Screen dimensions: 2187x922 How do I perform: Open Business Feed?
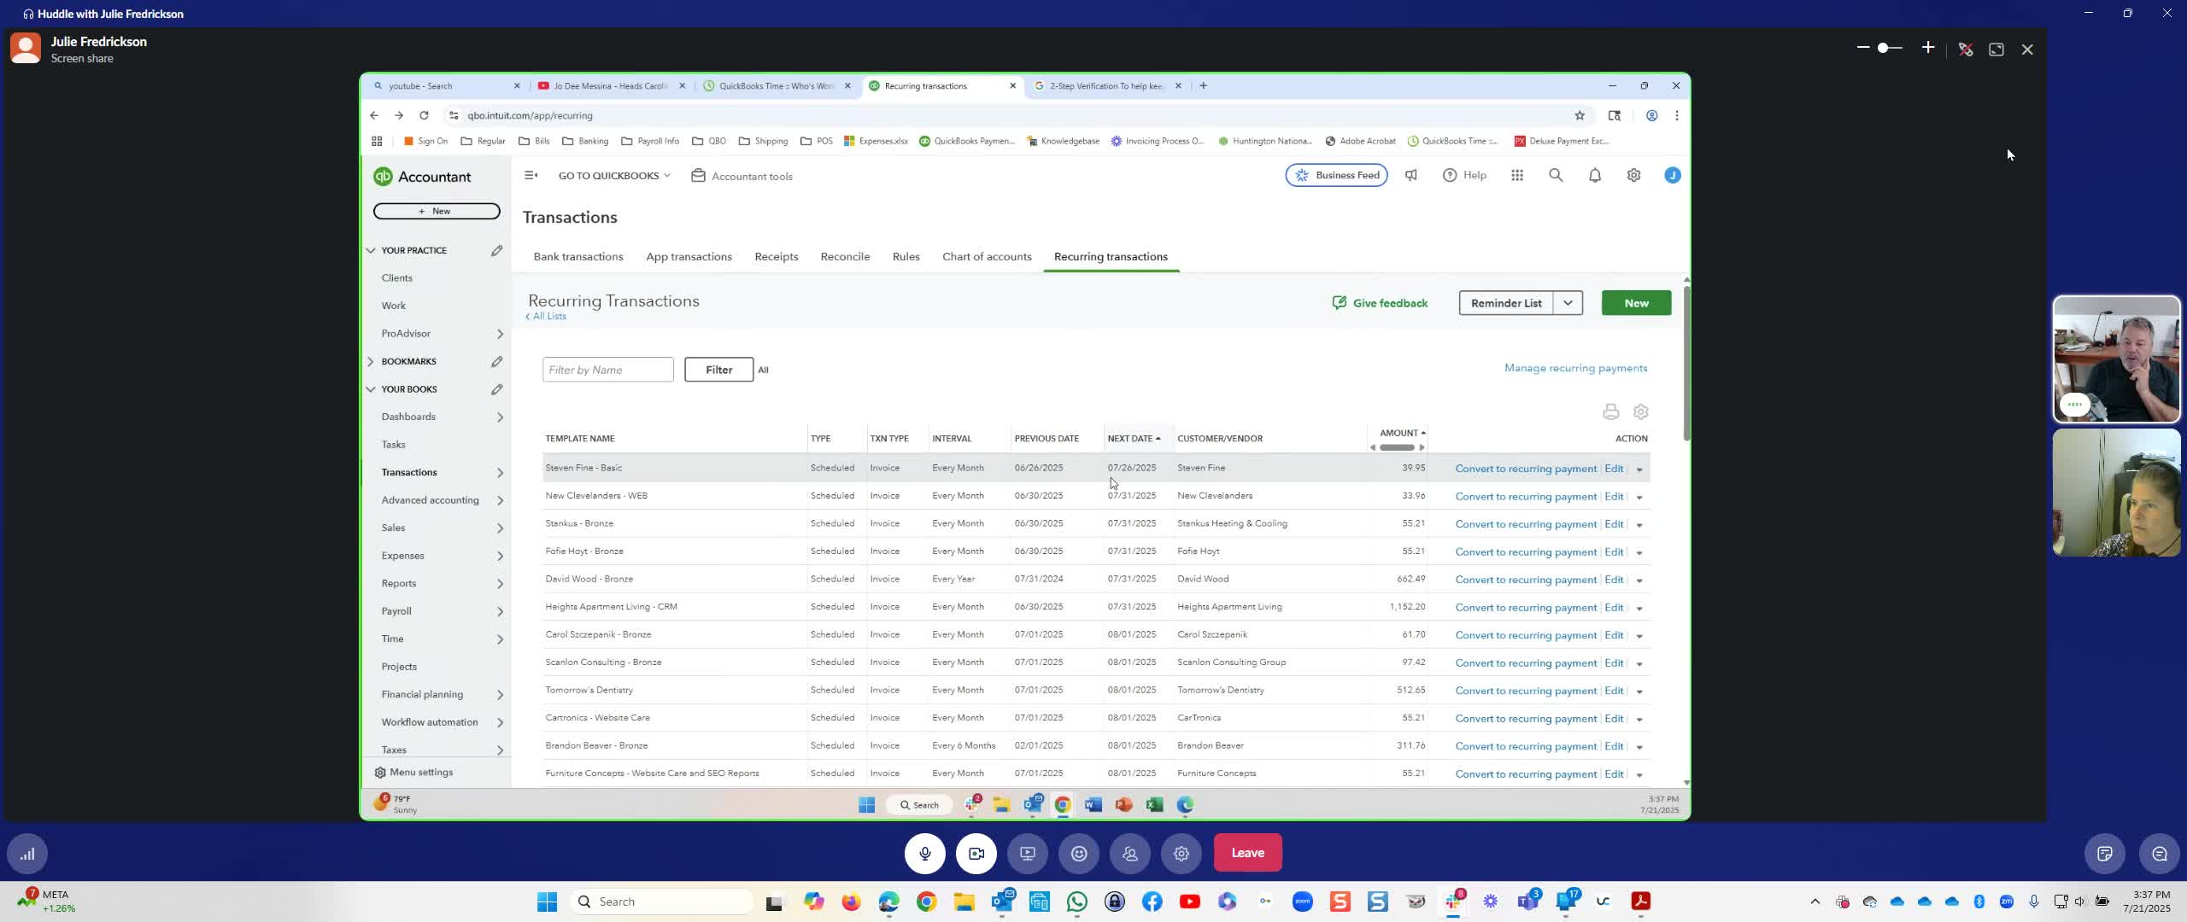coord(1336,175)
